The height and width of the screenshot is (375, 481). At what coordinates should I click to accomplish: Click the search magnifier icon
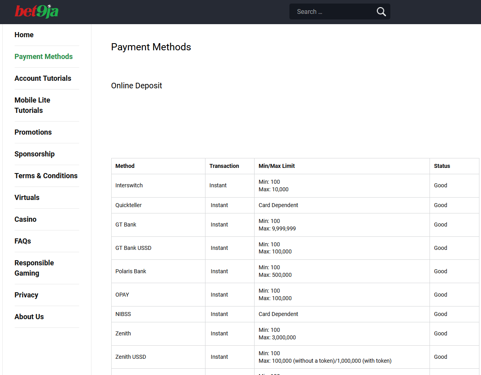381,12
